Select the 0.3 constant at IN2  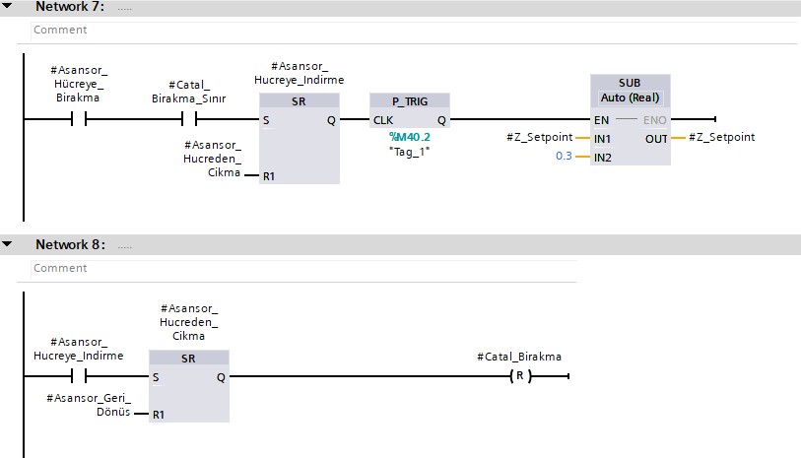[564, 157]
